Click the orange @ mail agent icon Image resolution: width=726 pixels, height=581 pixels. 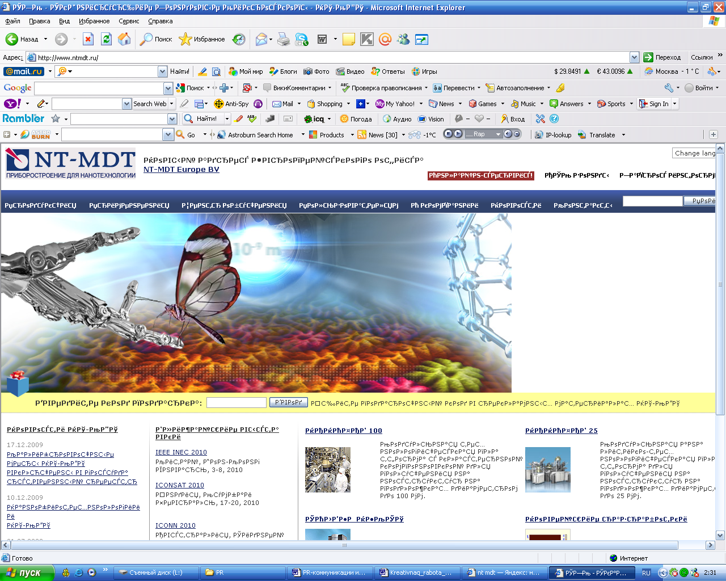[x=385, y=39]
